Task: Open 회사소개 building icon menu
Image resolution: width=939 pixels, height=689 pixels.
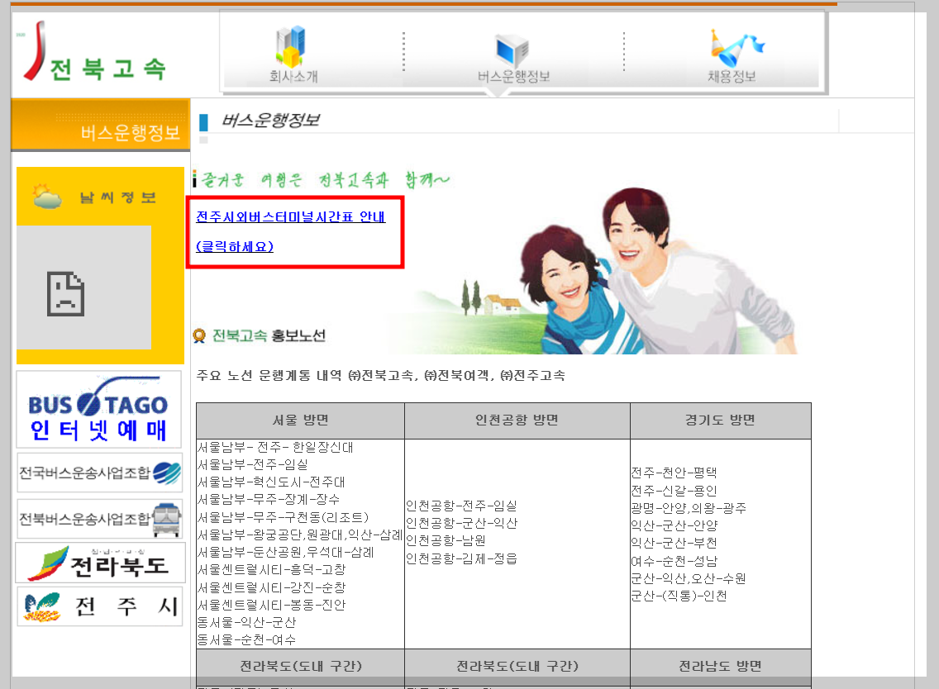Action: point(291,46)
